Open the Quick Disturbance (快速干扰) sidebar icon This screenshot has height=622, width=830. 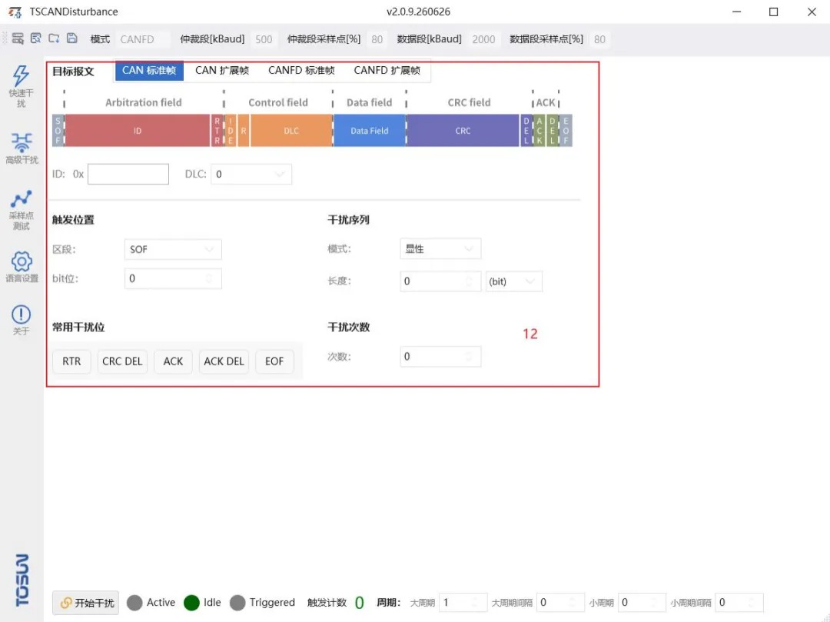22,86
